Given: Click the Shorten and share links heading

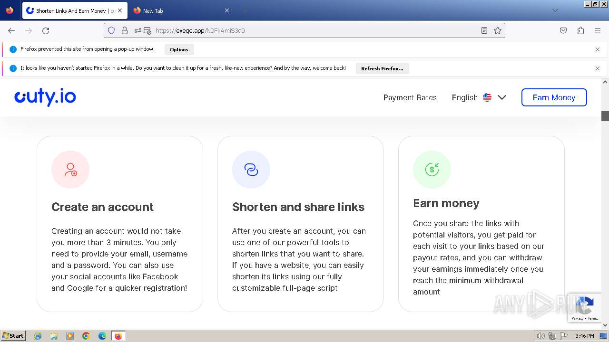Looking at the screenshot, I should (x=298, y=207).
